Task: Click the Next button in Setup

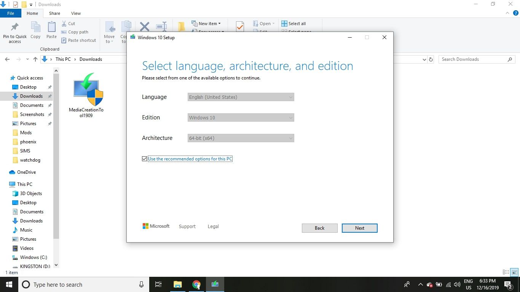Action: (x=360, y=228)
